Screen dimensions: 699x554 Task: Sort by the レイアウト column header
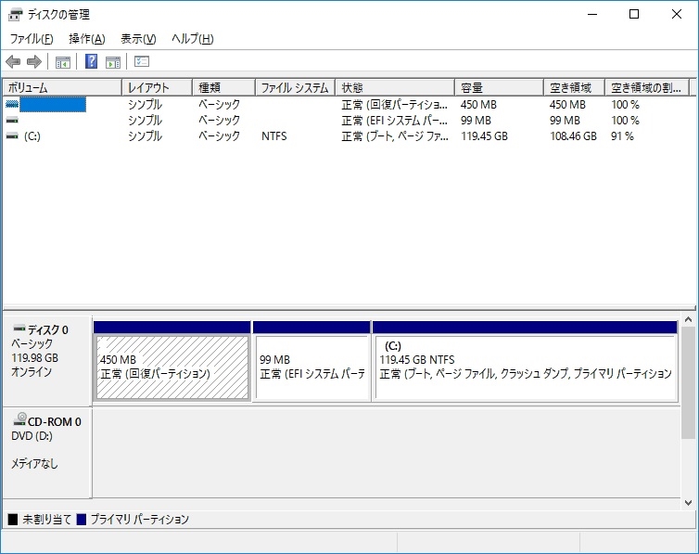[157, 87]
